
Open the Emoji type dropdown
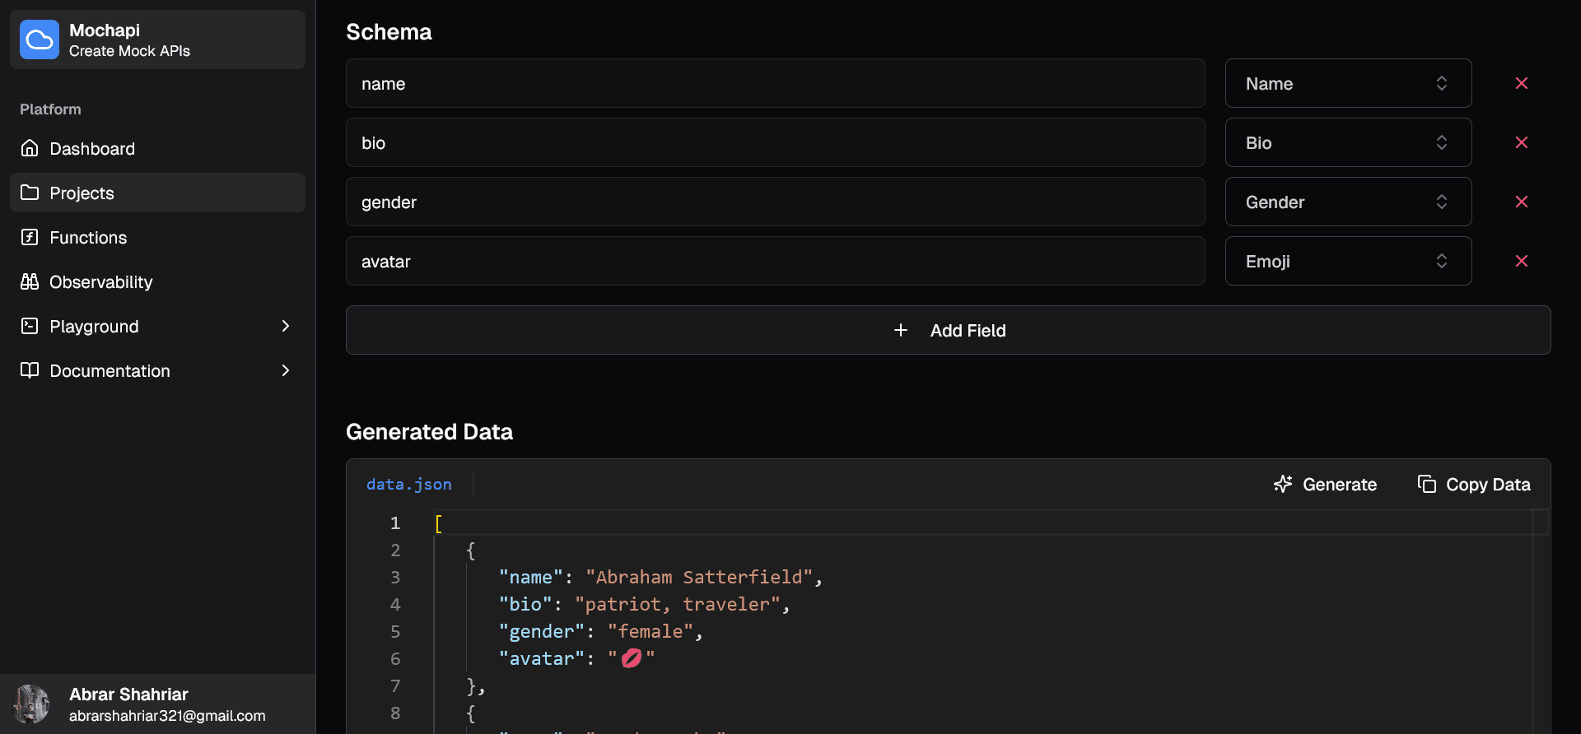click(x=1347, y=262)
